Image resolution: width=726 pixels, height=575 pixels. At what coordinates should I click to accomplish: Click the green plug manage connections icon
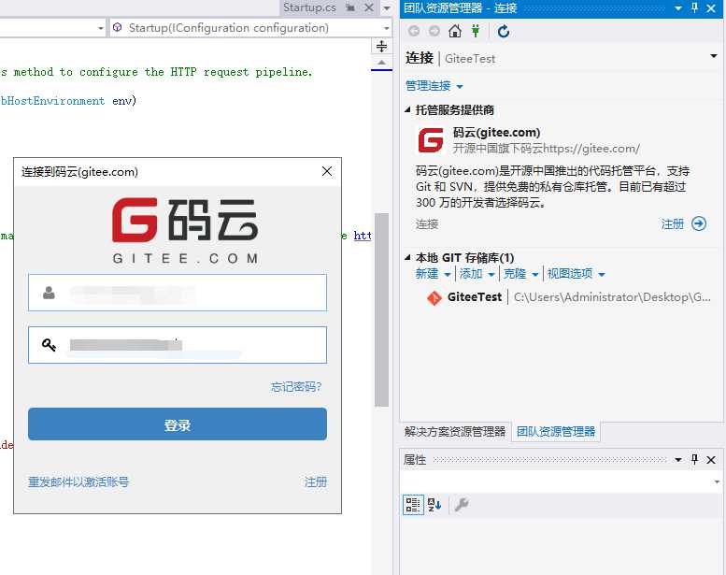476,31
